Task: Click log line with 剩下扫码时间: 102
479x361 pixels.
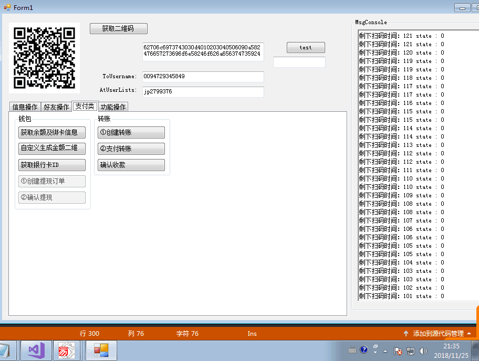Action: [x=401, y=288]
